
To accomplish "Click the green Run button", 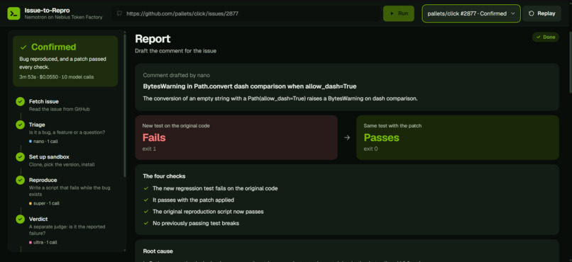I will (398, 13).
